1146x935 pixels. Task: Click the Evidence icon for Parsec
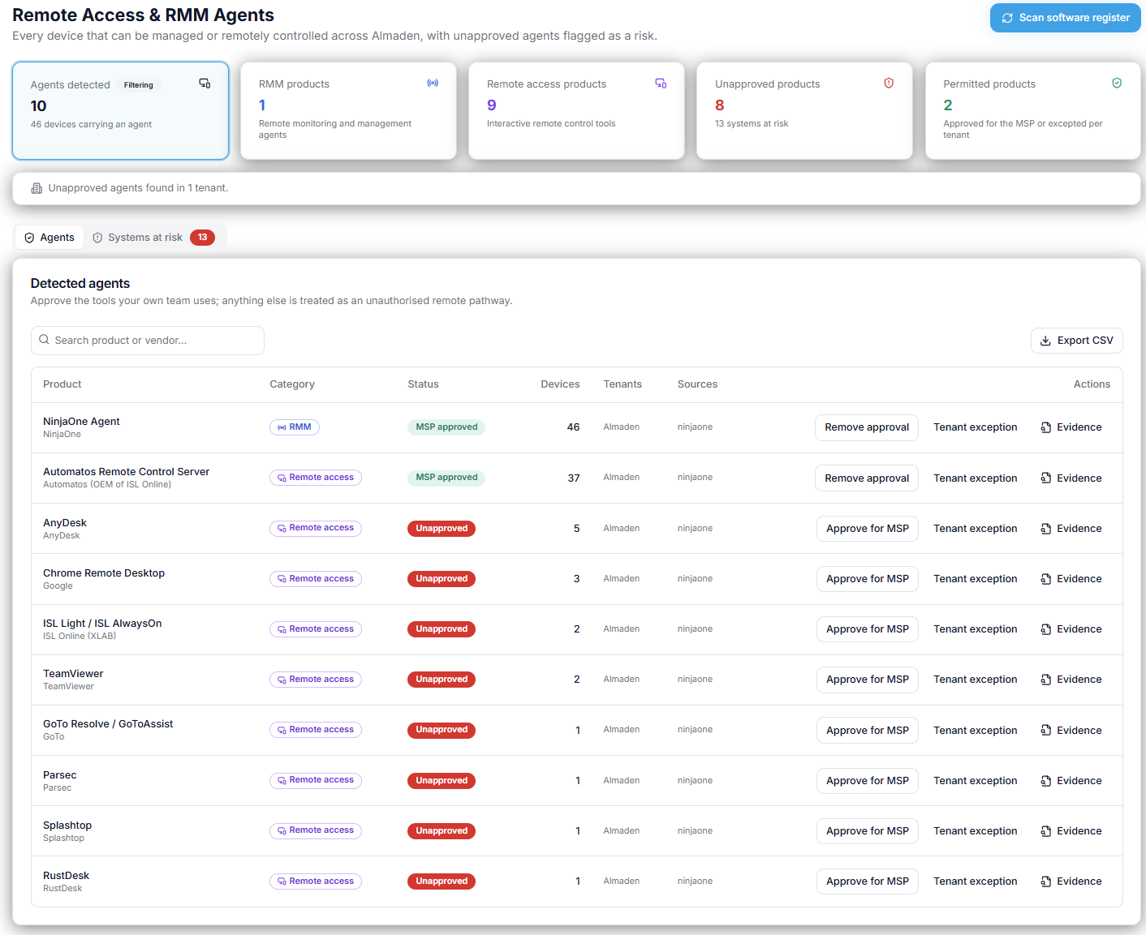click(x=1046, y=781)
